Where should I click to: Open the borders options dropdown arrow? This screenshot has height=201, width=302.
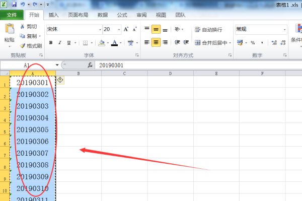coord(92,43)
